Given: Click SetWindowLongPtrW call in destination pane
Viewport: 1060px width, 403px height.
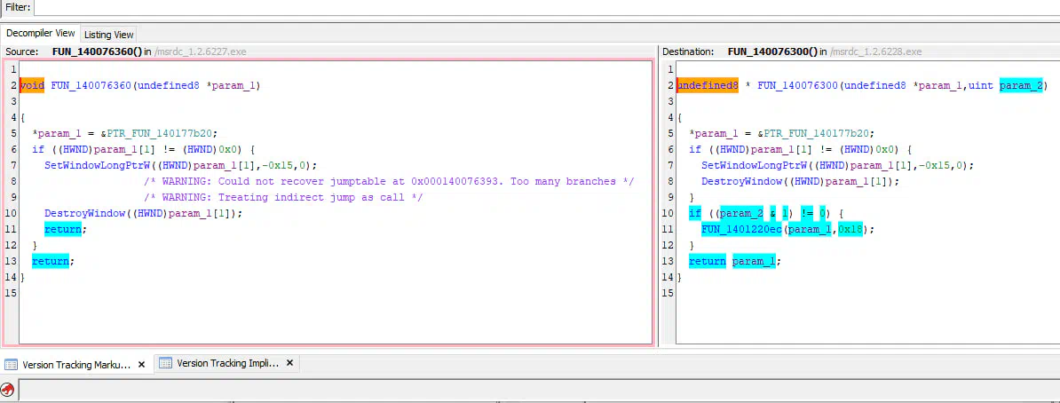Looking at the screenshot, I should coord(754,165).
